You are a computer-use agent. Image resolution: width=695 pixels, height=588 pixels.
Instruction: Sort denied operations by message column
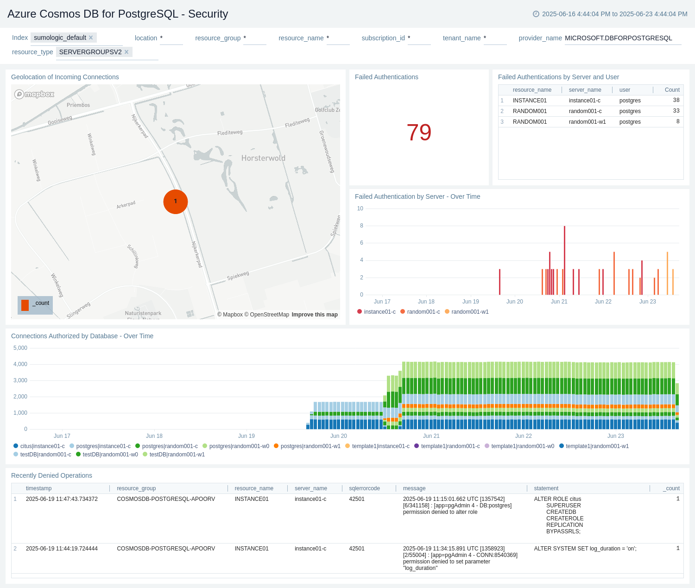point(414,488)
